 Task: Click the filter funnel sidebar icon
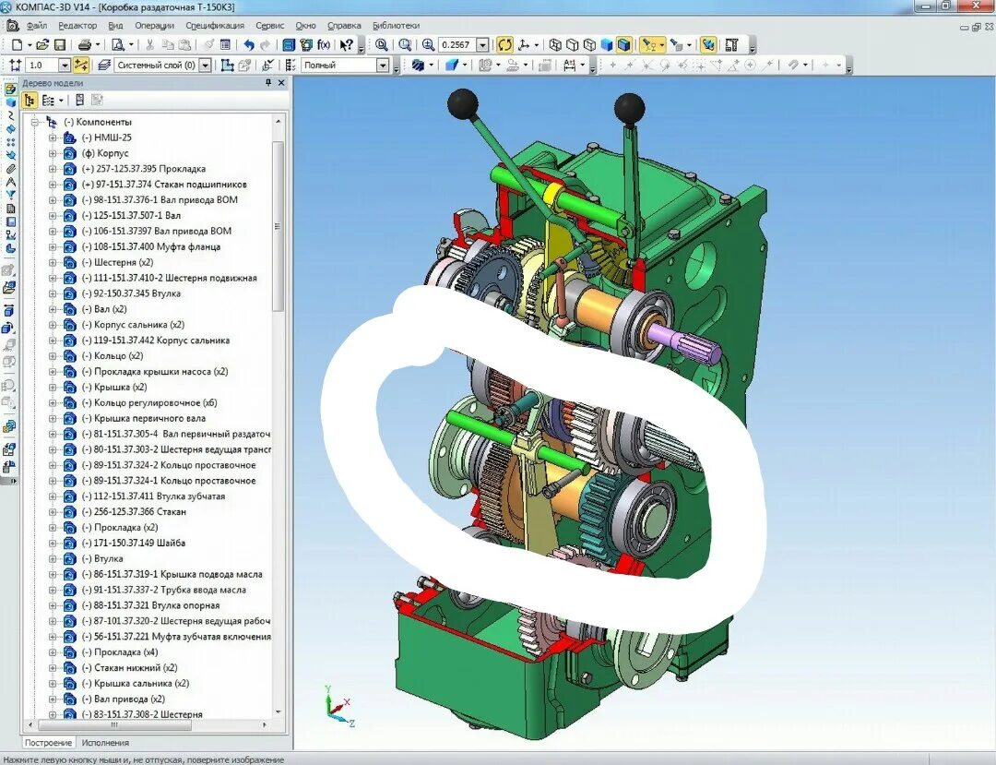[10, 195]
